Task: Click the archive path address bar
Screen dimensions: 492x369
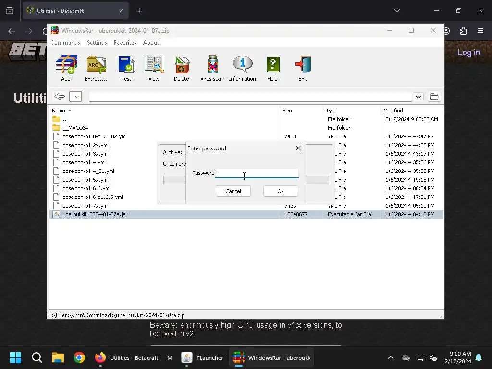Action: 250,97
